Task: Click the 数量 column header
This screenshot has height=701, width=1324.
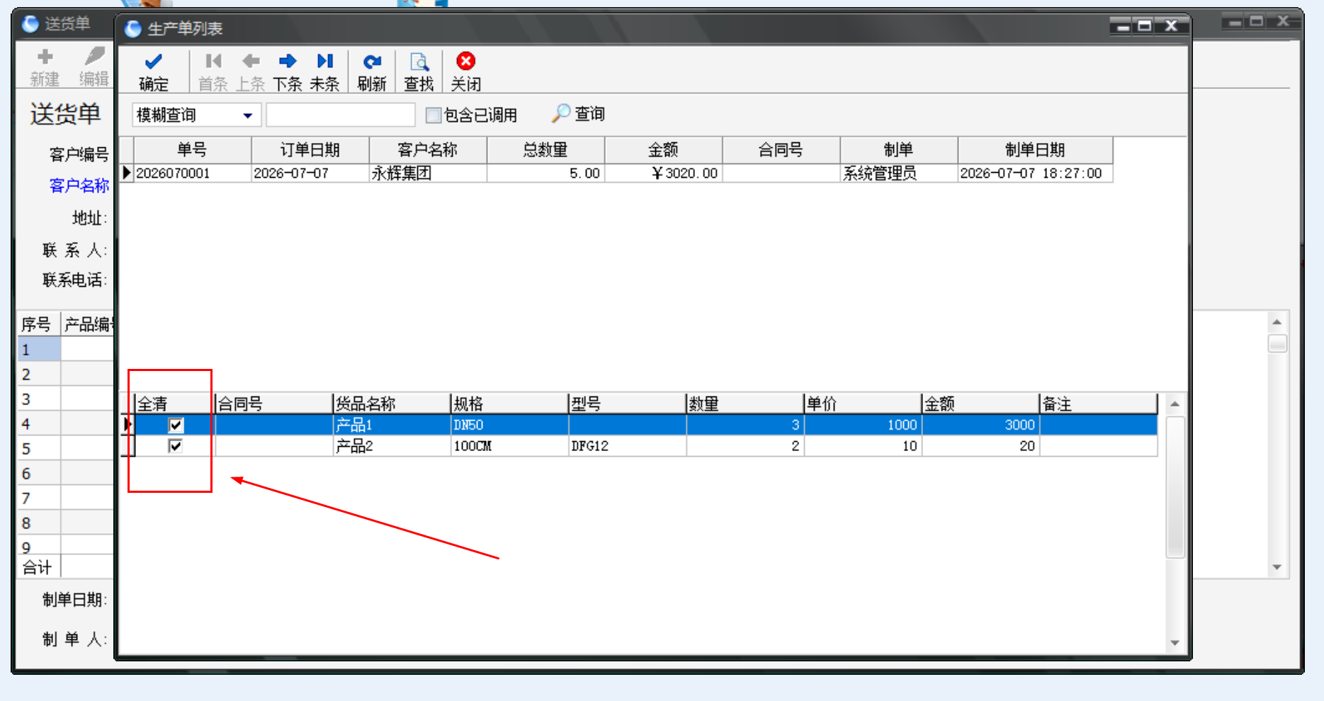Action: tap(745, 404)
